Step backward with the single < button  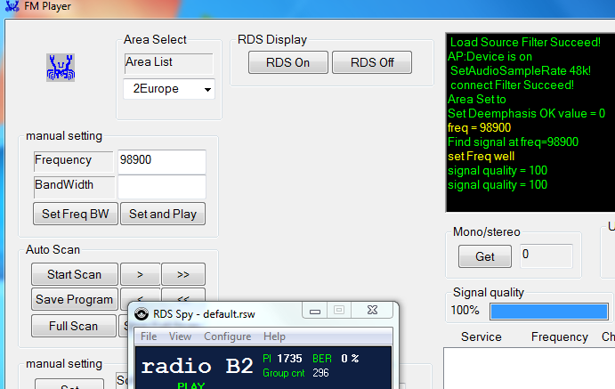(x=140, y=294)
